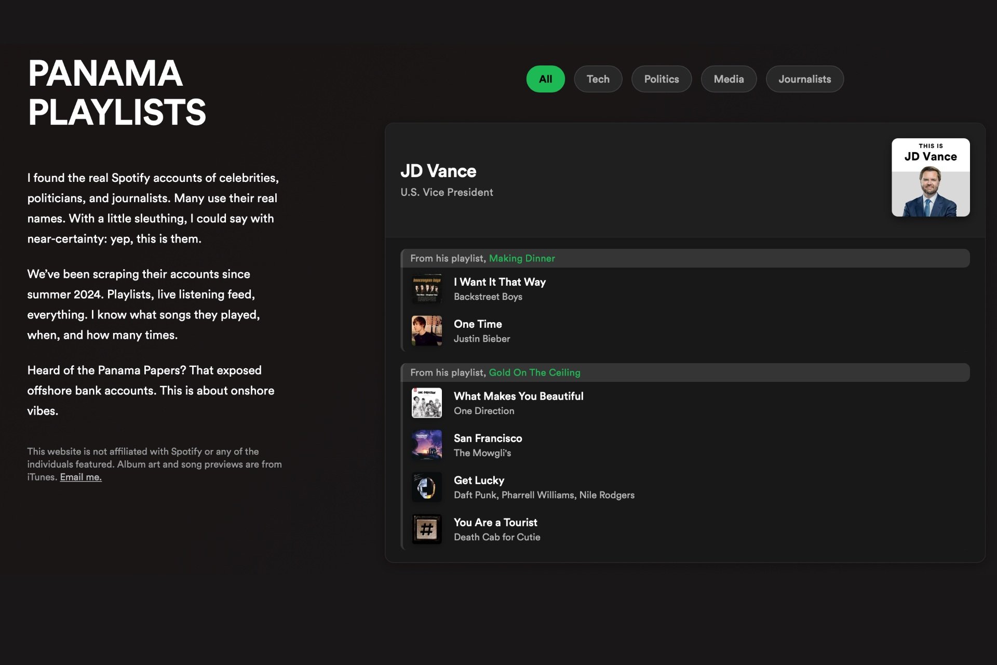Image resolution: width=997 pixels, height=665 pixels.
Task: Click the Get Lucky helmet album art
Action: 427,487
